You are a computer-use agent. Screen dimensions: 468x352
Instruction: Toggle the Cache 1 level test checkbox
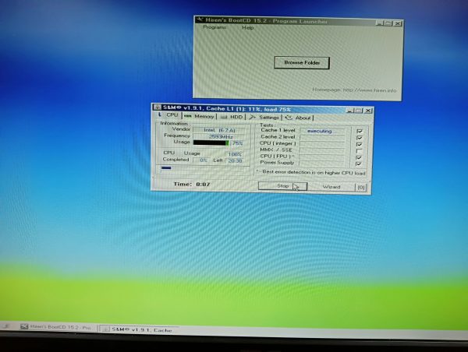360,132
